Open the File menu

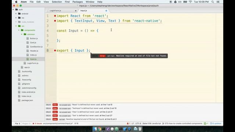32,2
